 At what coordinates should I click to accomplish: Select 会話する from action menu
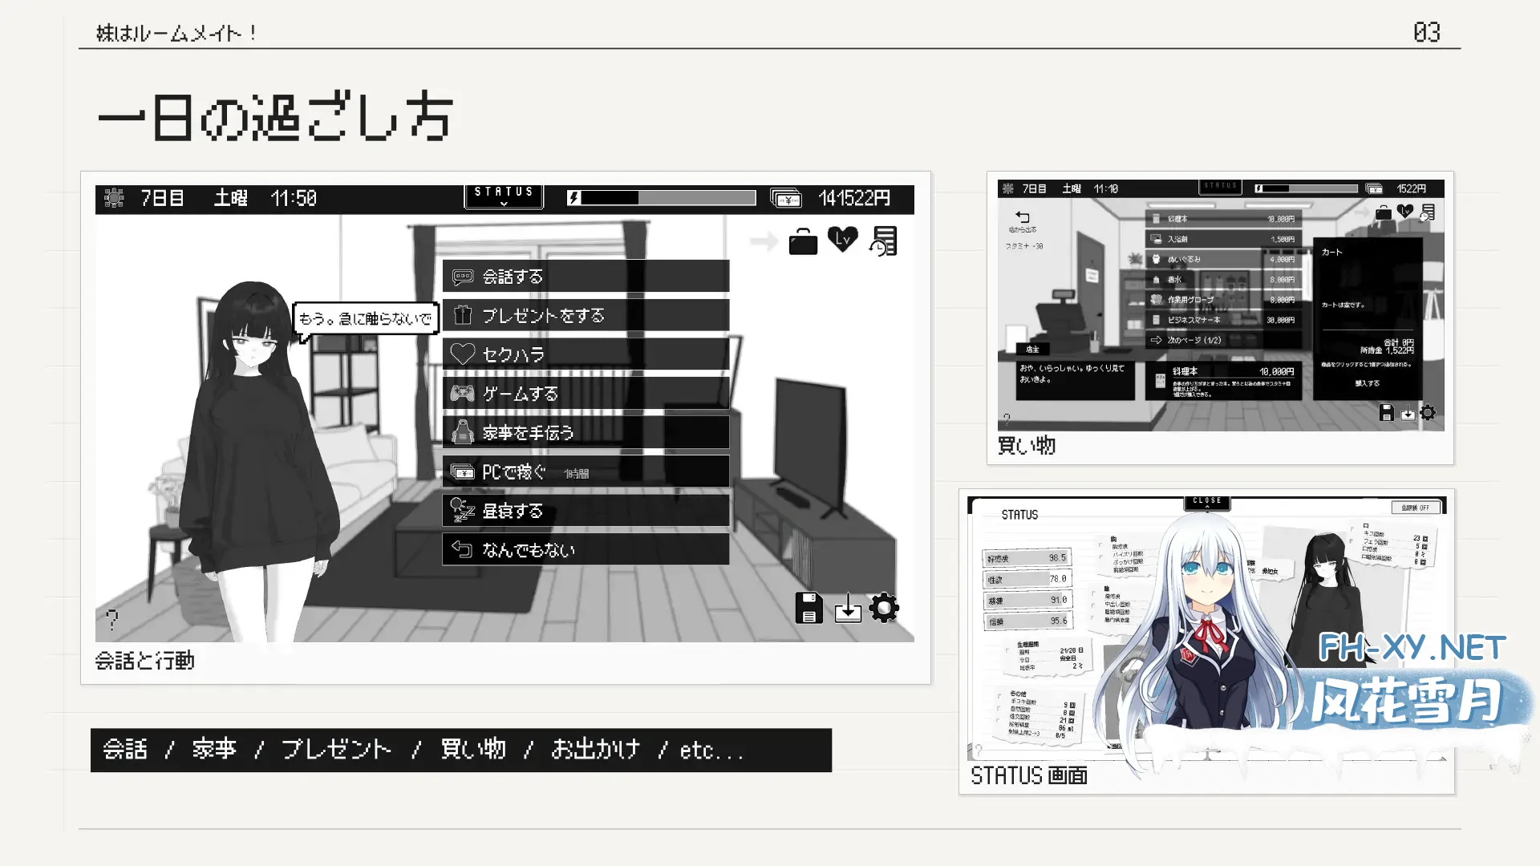pos(586,277)
